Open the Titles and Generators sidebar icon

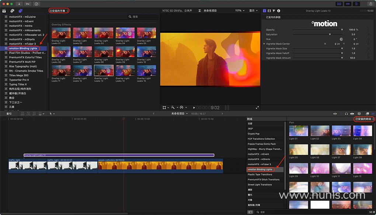pos(20,11)
